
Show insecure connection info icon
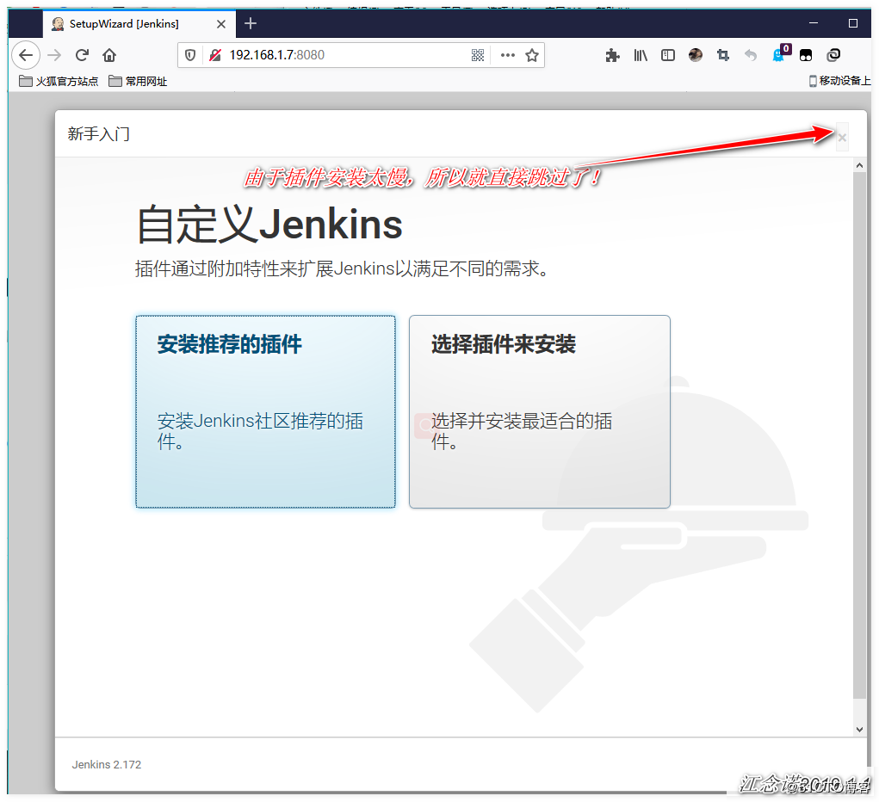point(215,55)
